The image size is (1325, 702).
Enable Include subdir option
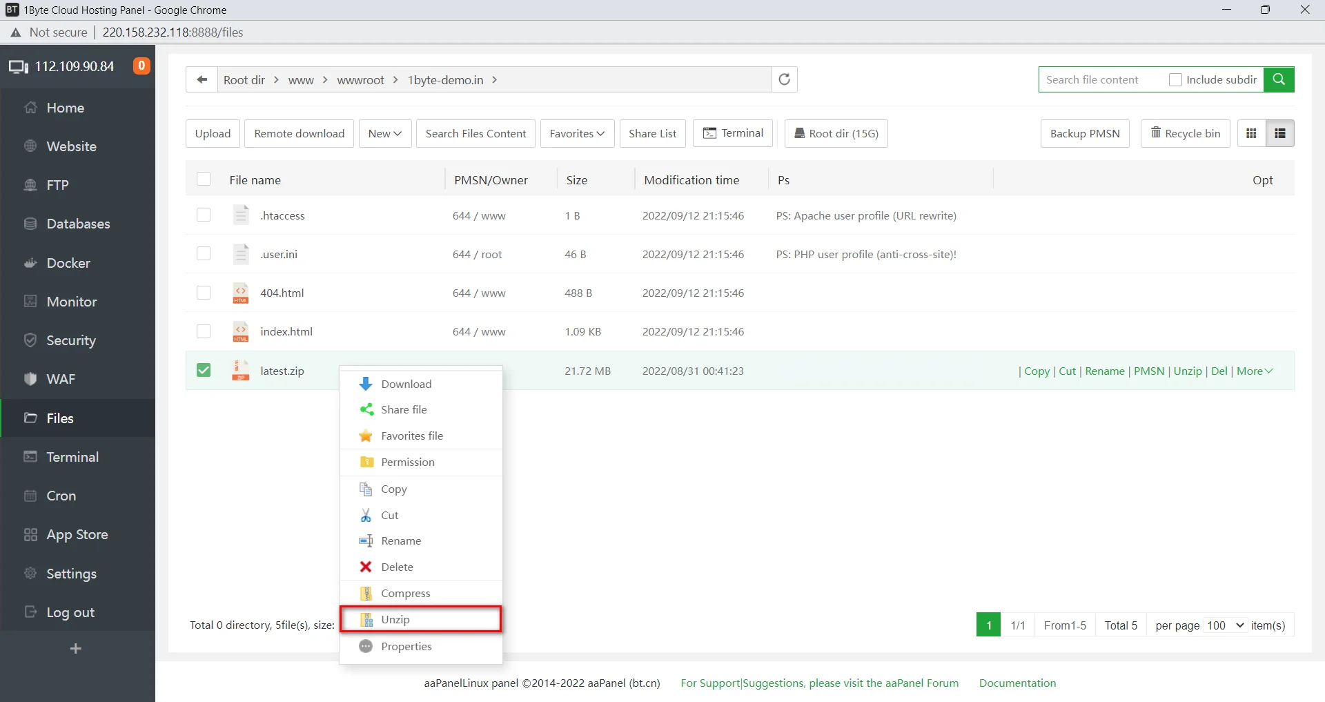1175,79
